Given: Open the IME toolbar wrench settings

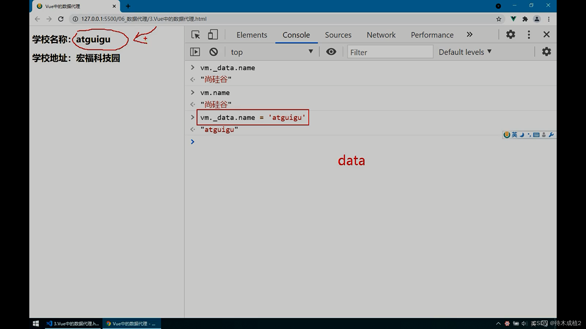Looking at the screenshot, I should click(x=551, y=135).
